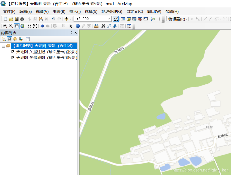Image resolution: width=231 pixels, height=175 pixels.
Task: Click the Paste clipboard icon
Action: pos(41,19)
